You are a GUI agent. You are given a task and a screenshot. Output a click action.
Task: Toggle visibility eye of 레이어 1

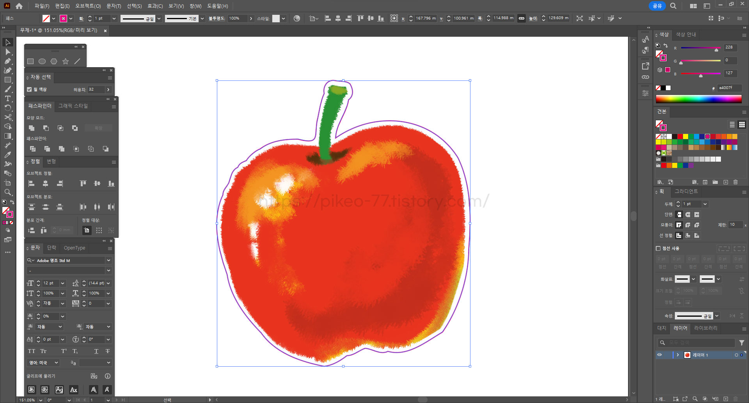(x=660, y=355)
